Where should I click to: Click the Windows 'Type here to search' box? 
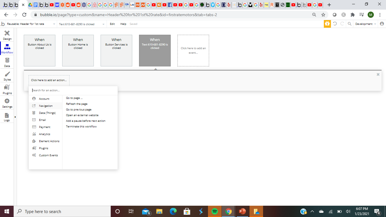click(62, 211)
